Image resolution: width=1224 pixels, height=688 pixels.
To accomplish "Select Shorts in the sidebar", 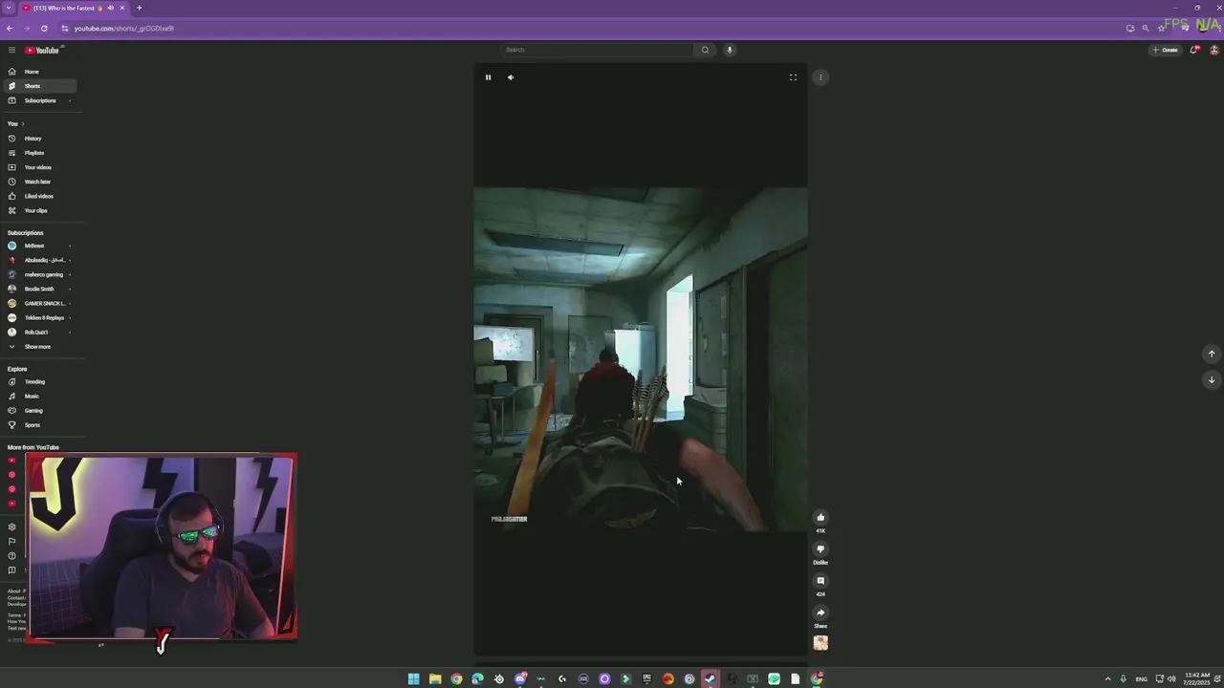I will pyautogui.click(x=38, y=86).
